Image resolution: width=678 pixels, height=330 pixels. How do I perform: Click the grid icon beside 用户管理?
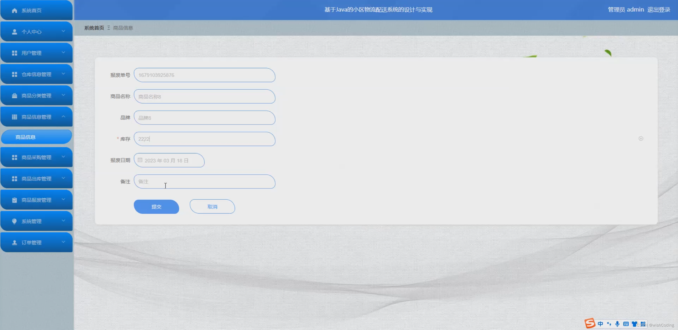(x=15, y=53)
